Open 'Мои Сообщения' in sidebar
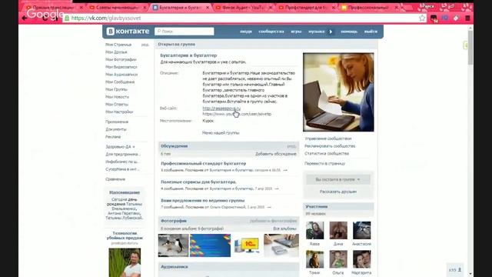Viewport: 492px width, 277px height. [x=120, y=82]
